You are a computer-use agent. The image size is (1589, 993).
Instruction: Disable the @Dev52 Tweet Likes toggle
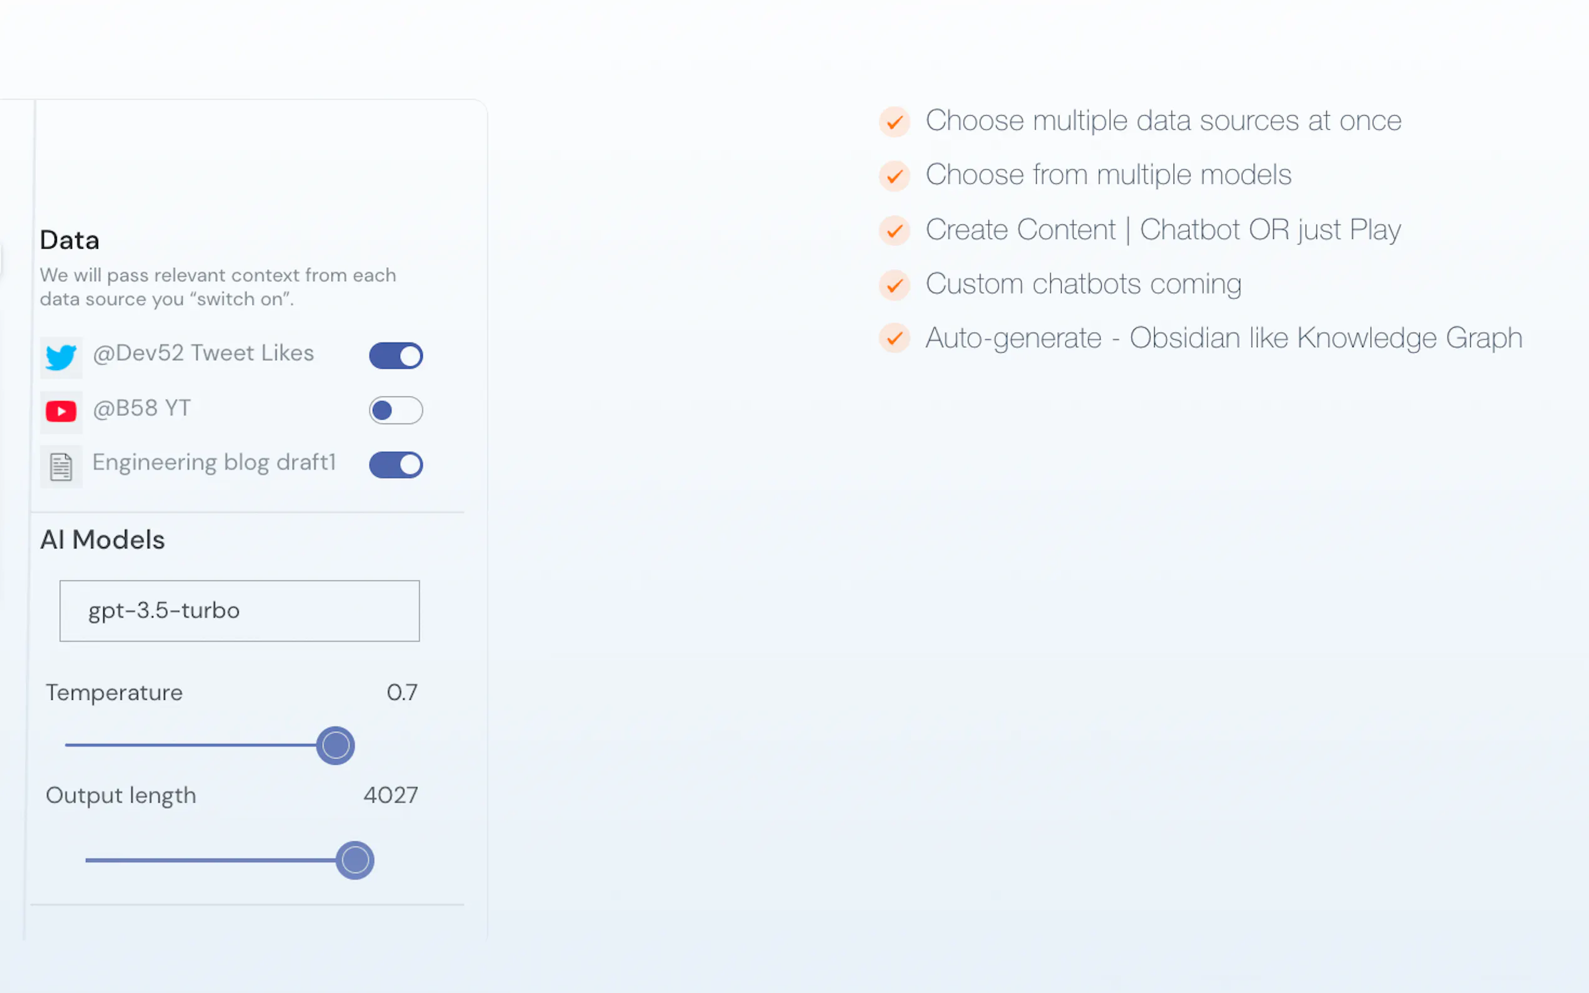pyautogui.click(x=395, y=356)
